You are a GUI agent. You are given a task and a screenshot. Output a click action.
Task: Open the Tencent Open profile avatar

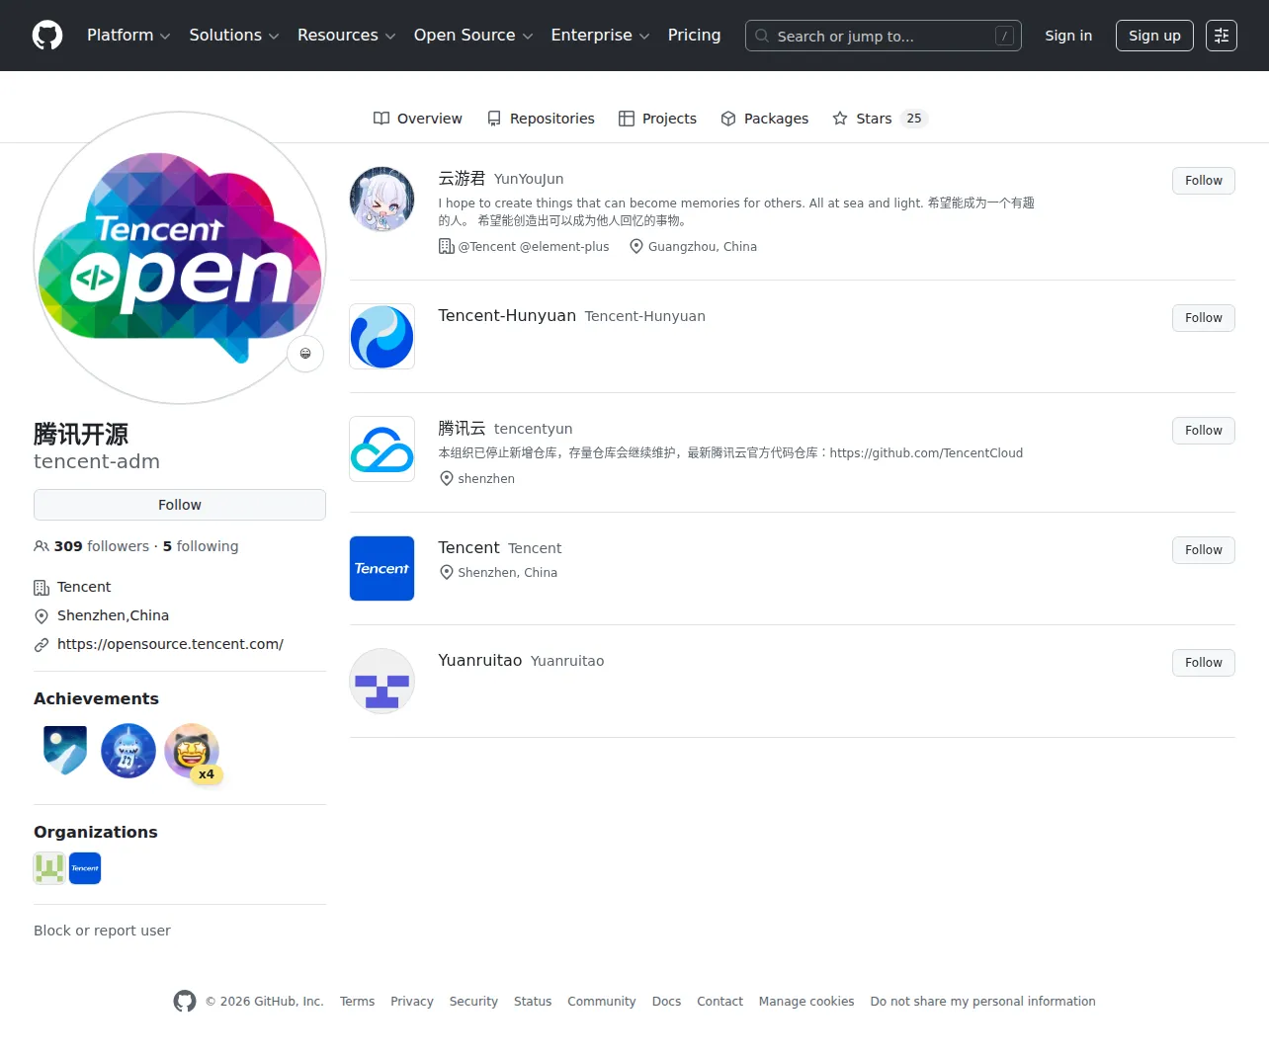(180, 258)
